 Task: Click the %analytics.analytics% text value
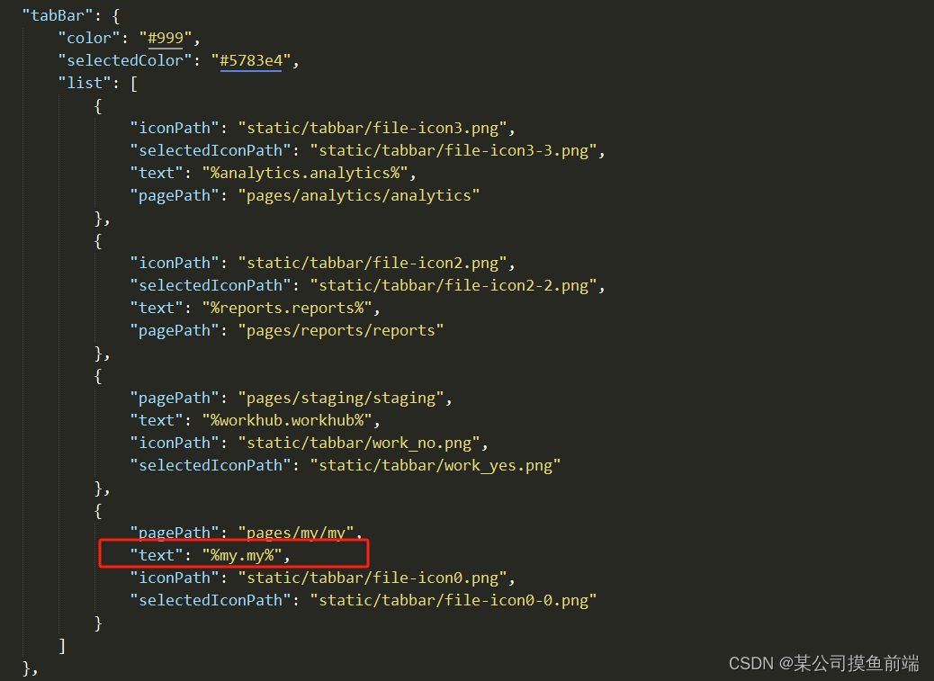tap(304, 174)
